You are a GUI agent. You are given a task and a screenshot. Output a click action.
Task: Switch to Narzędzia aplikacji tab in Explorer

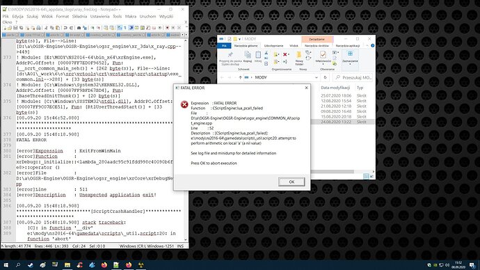tap(348, 46)
